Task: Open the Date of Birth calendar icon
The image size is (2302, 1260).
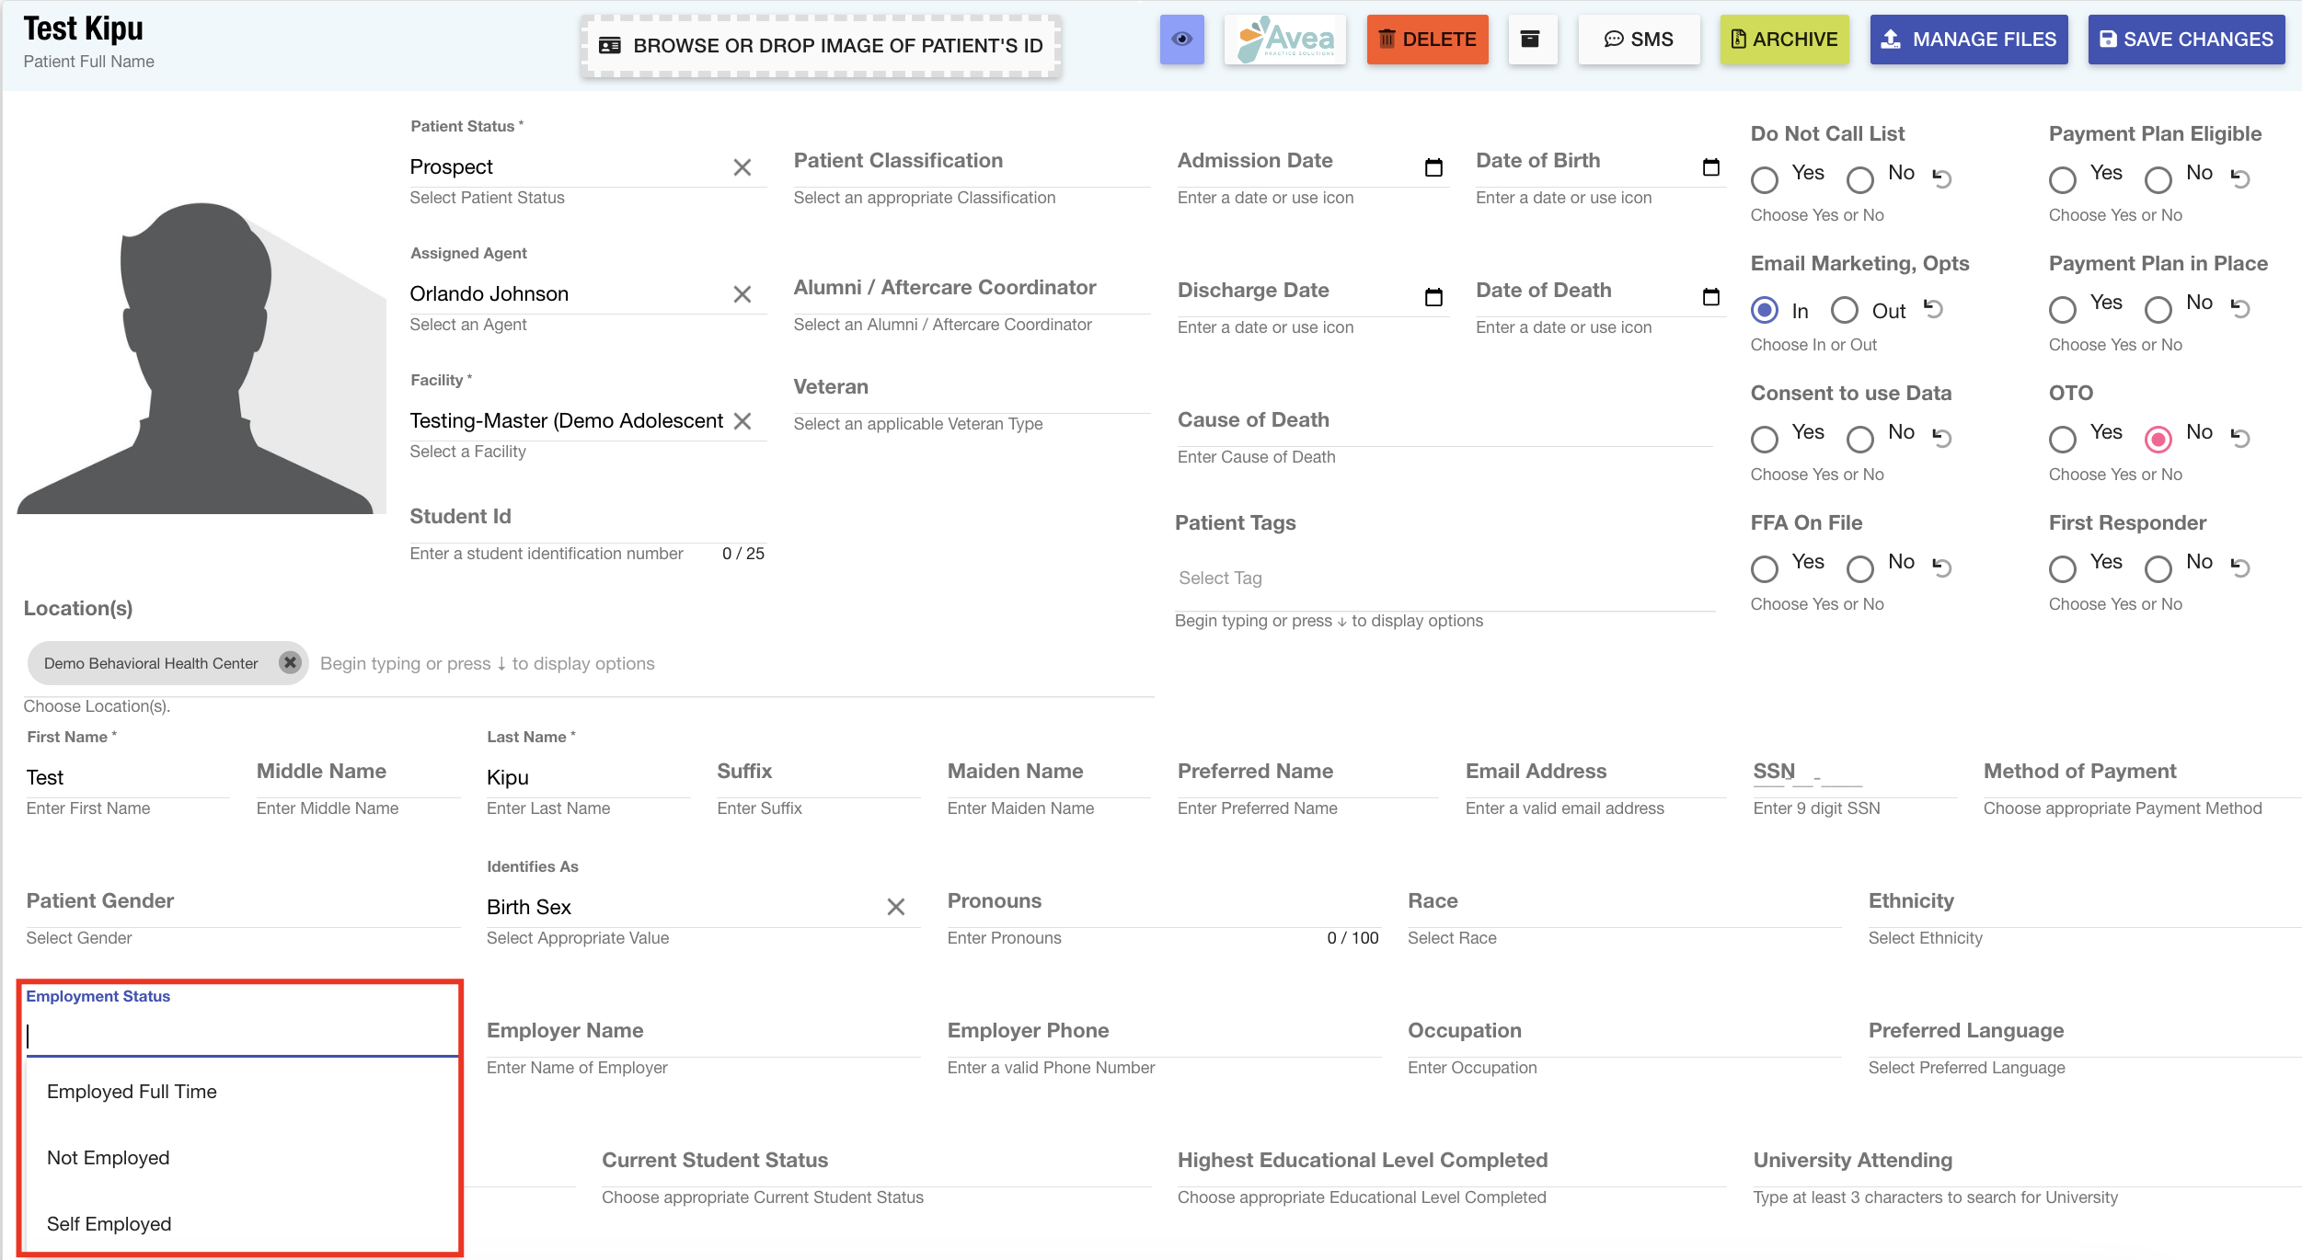Action: (x=1710, y=167)
